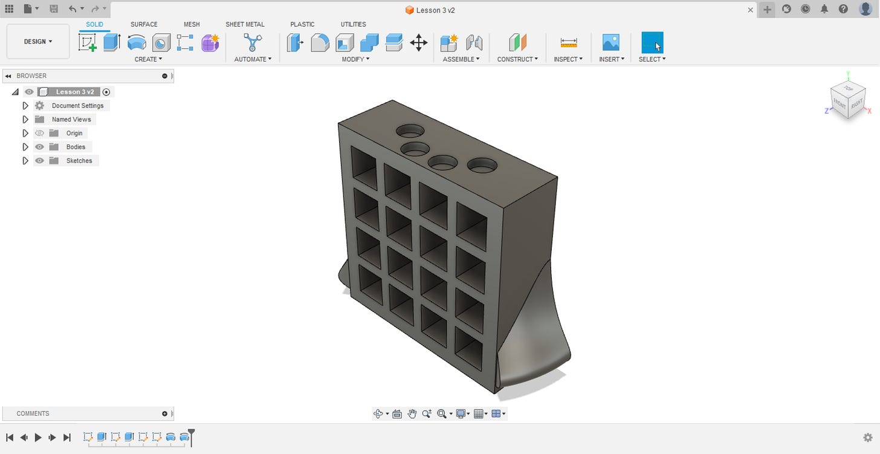Jump to timeline beginning
The height and width of the screenshot is (454, 880).
10,437
